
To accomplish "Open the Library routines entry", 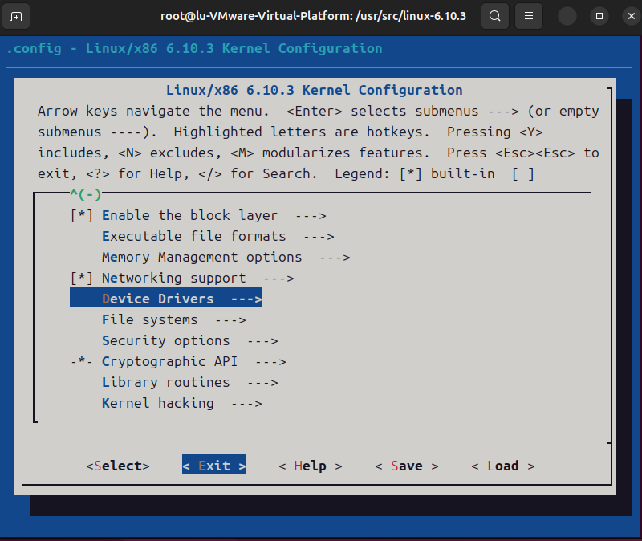I will point(165,382).
